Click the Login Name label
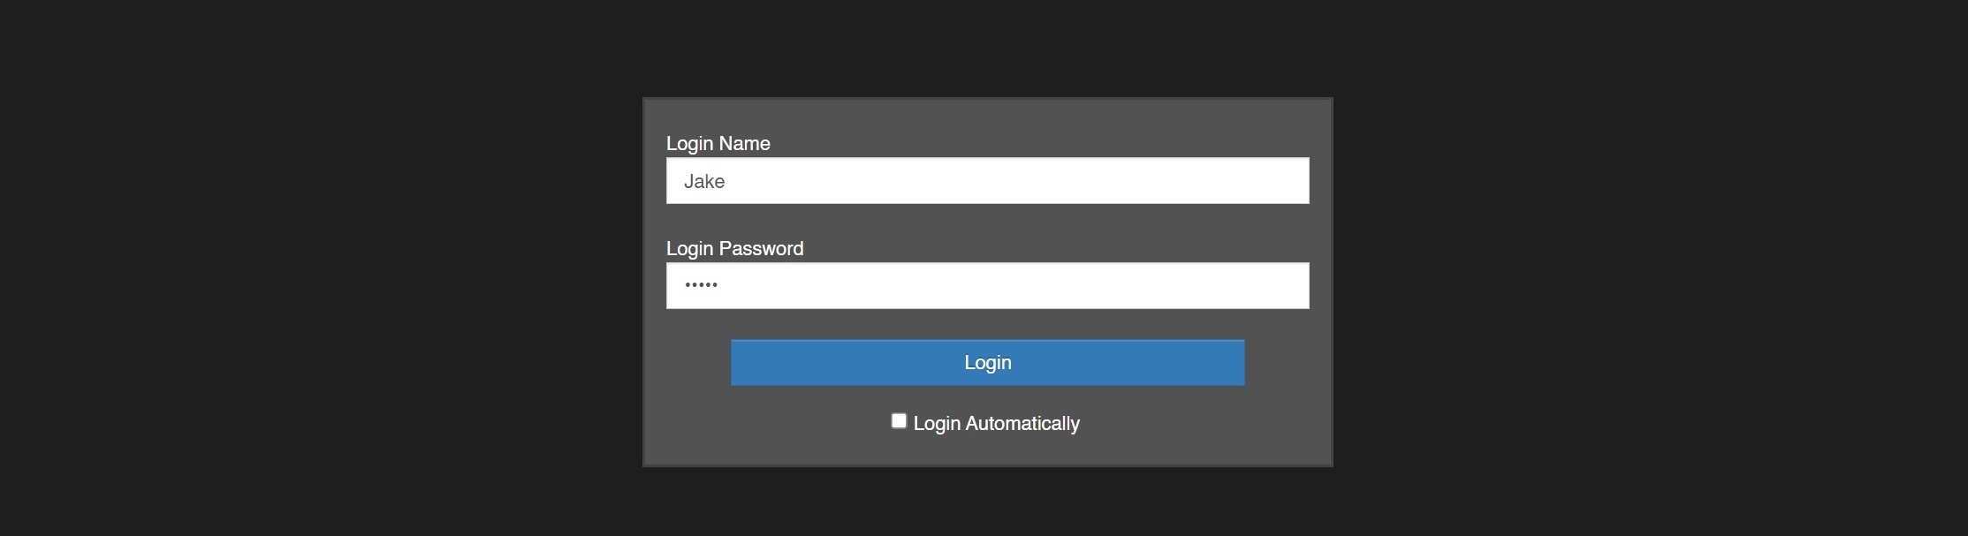The height and width of the screenshot is (536, 1968). 717,143
